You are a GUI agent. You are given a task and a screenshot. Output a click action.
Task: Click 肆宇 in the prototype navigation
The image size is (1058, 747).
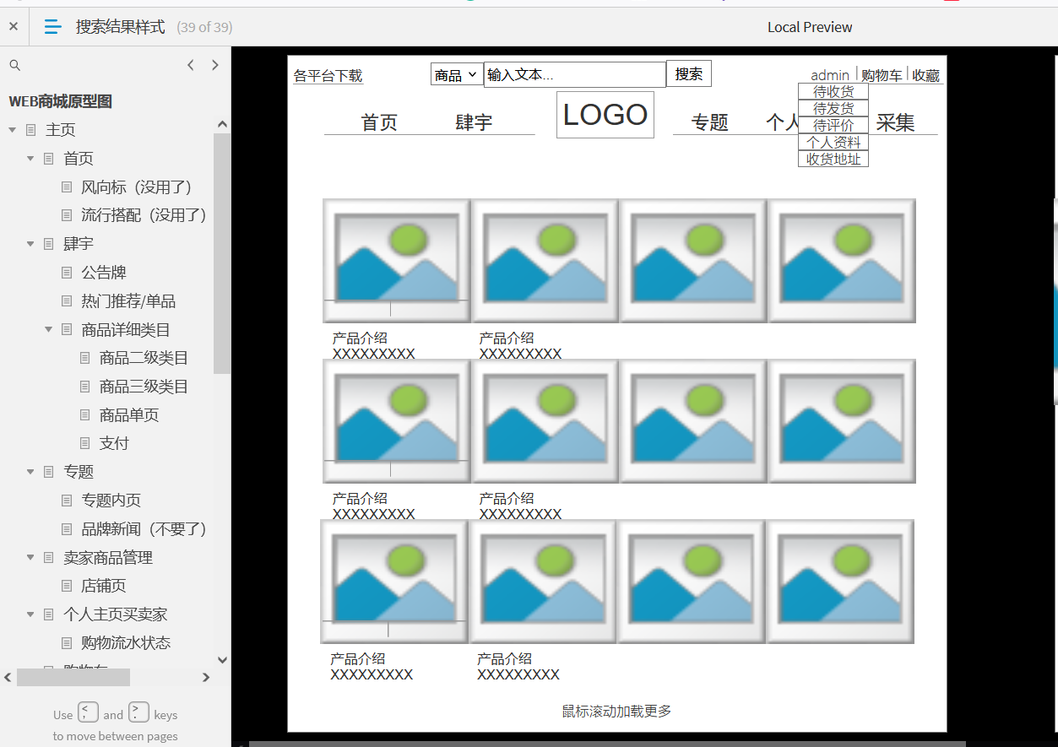coord(474,122)
